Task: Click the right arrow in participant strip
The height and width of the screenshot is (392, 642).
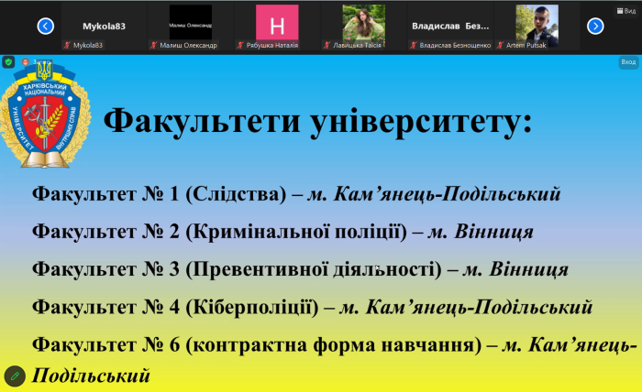Action: (x=596, y=26)
